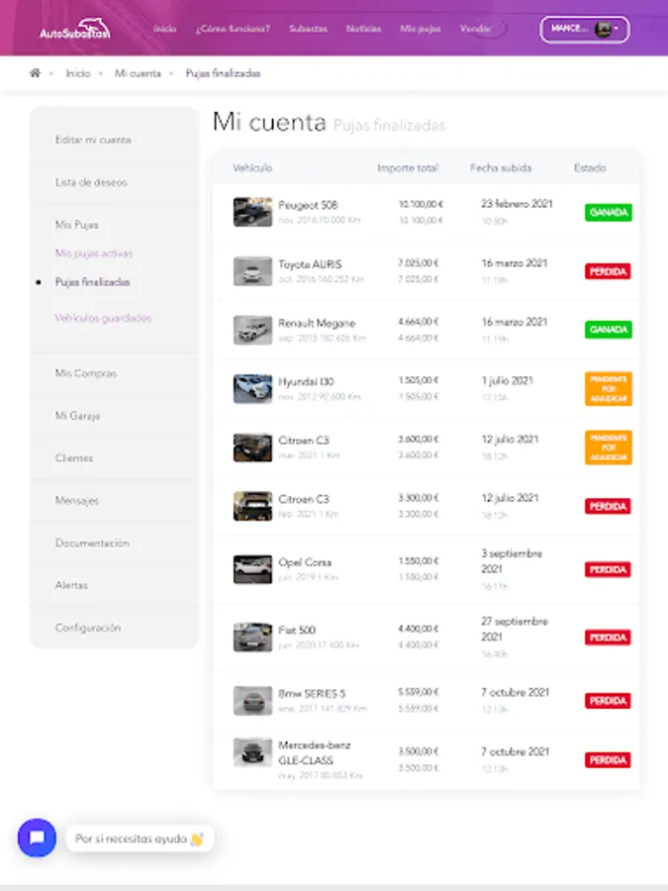Click the 1 julio 2021 date cell
Screen dimensions: 668x891
[508, 381]
